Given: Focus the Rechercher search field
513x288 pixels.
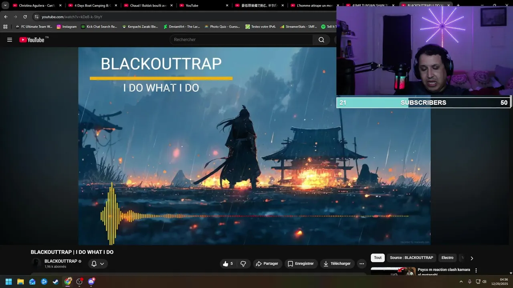Looking at the screenshot, I should tap(241, 40).
